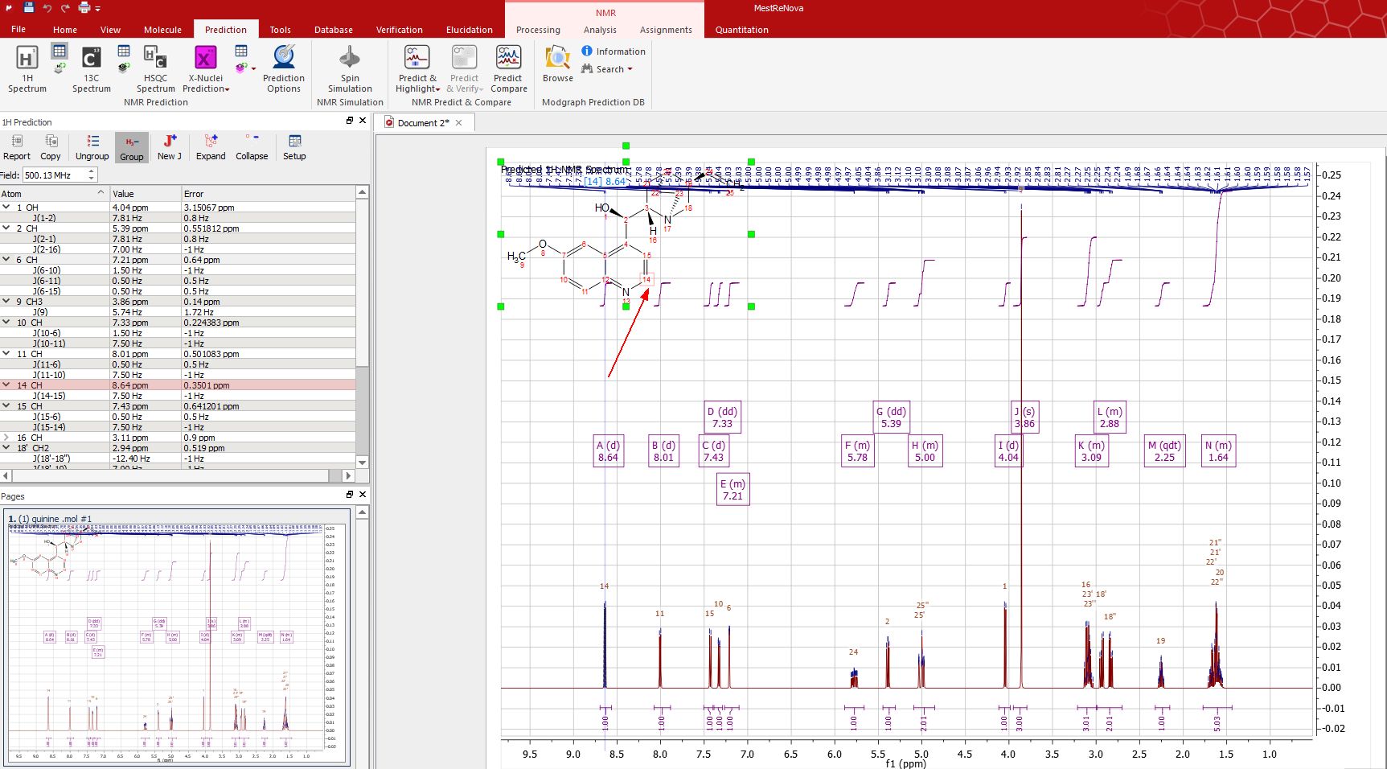
Task: Float the 1H Prediction panel
Action: [x=350, y=121]
